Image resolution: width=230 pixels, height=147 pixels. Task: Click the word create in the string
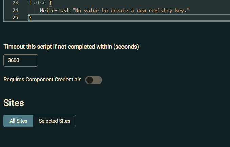pyautogui.click(x=119, y=11)
